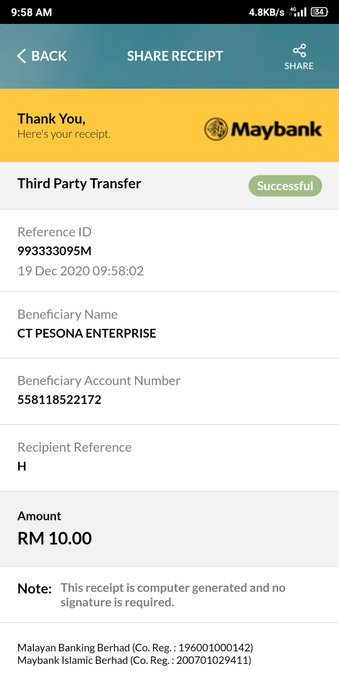
Task: Tap the battery indicator in status bar
Action: coord(320,12)
